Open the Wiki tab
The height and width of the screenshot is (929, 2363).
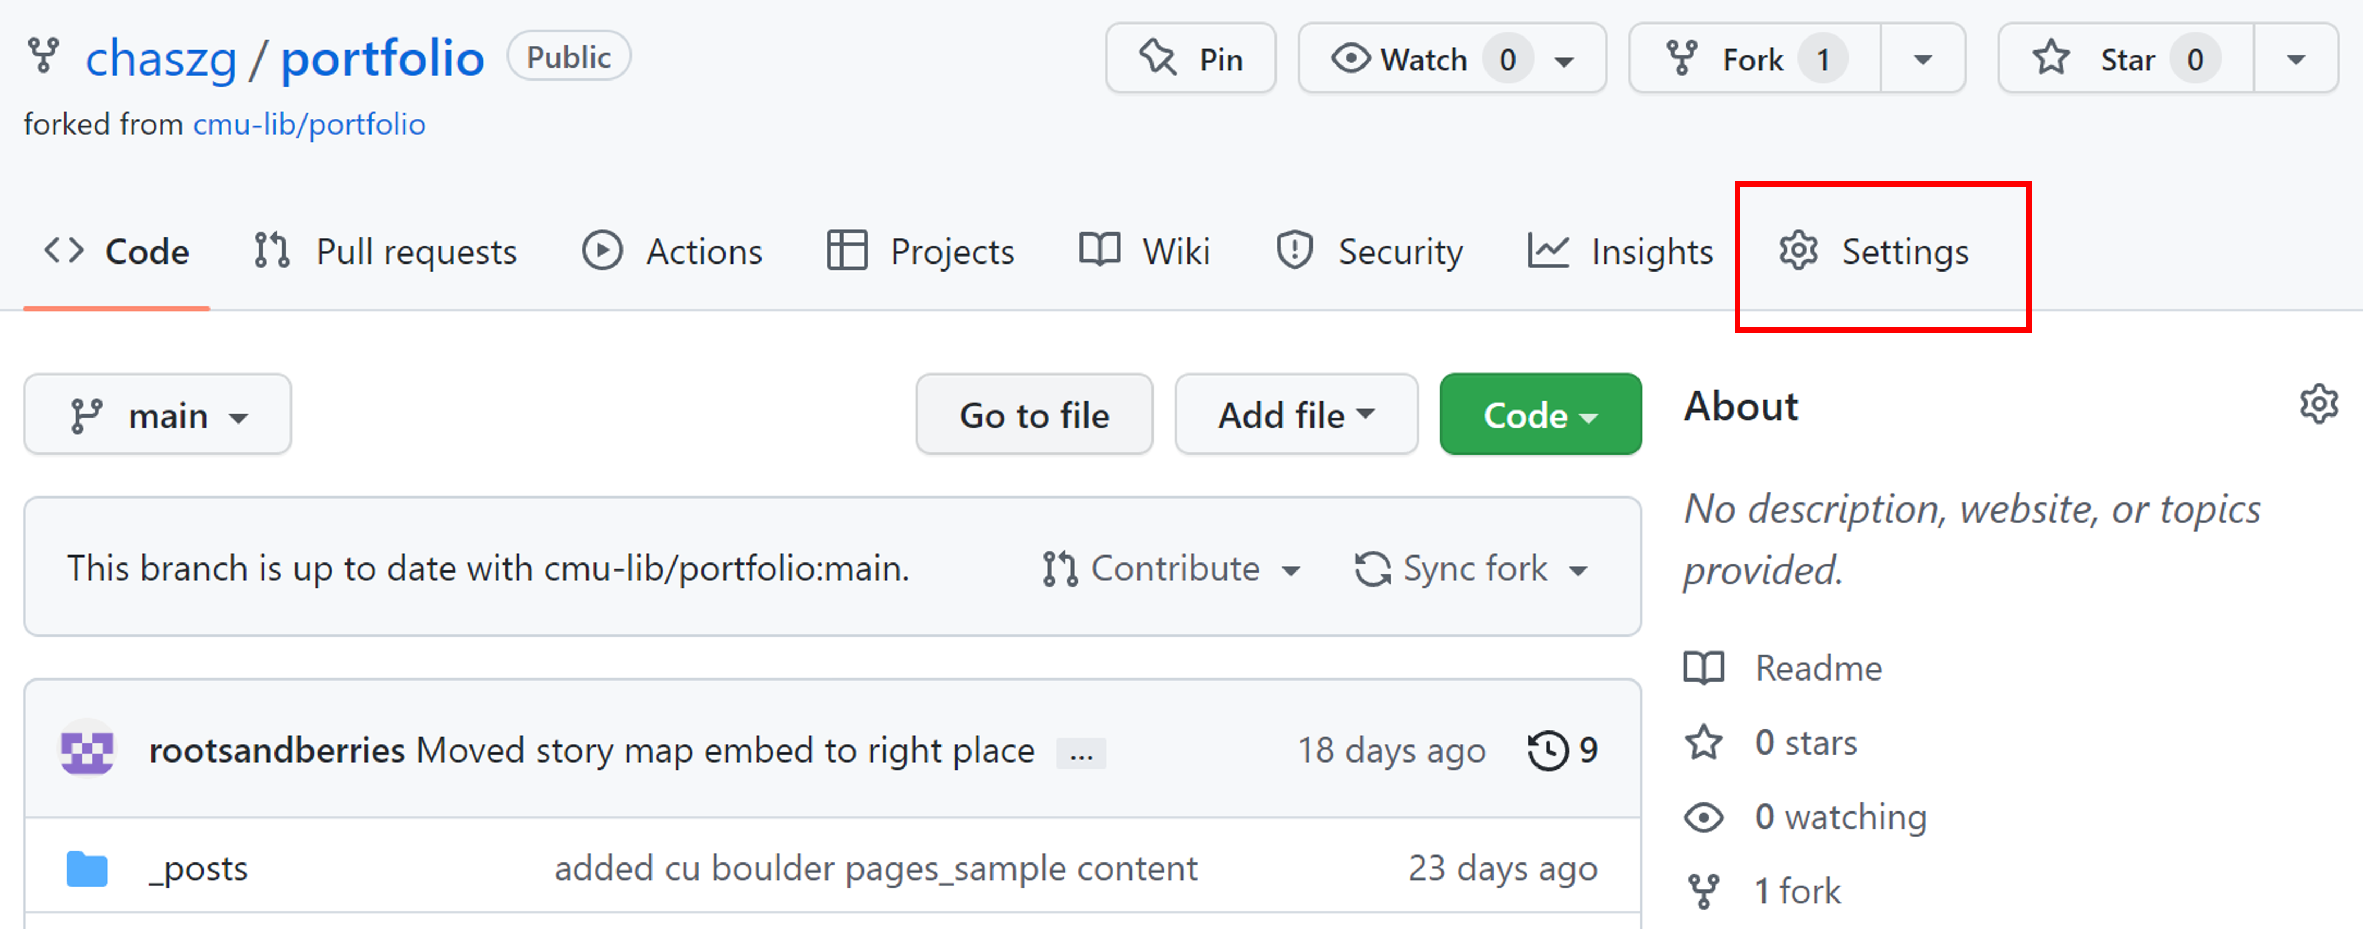(x=1144, y=251)
